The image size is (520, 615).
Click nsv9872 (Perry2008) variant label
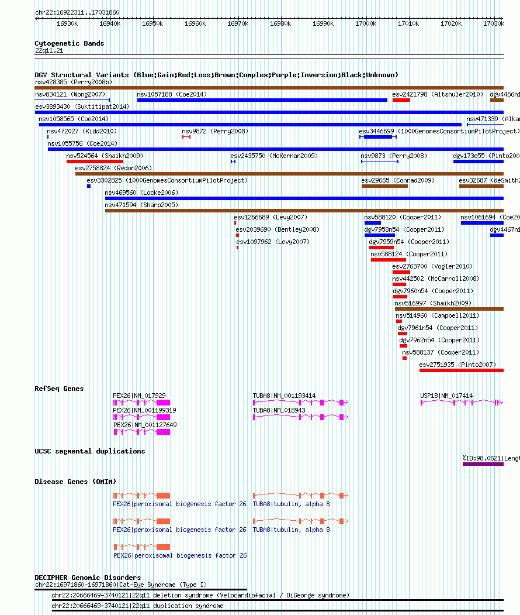(x=215, y=131)
